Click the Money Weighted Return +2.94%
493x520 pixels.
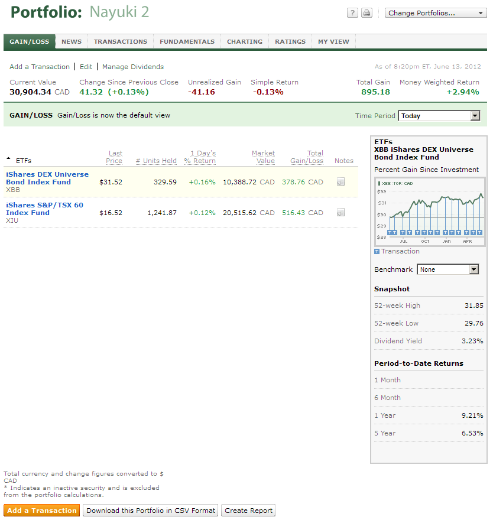(463, 92)
